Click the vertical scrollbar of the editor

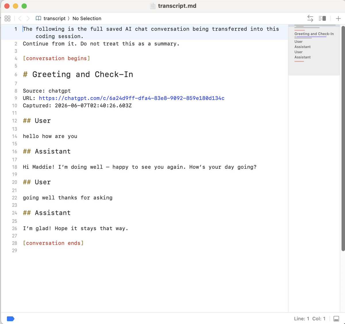(x=343, y=138)
